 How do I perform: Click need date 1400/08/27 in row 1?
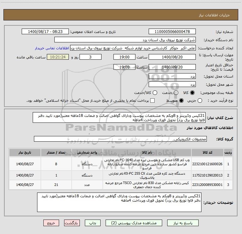[25, 164]
